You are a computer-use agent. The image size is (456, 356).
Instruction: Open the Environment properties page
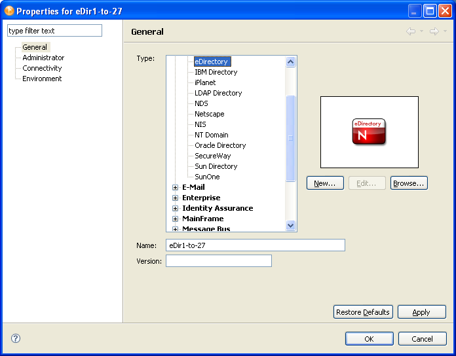click(x=42, y=79)
